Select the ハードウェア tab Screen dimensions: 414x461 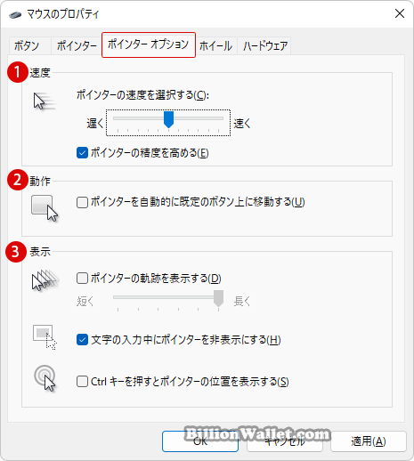pyautogui.click(x=265, y=46)
